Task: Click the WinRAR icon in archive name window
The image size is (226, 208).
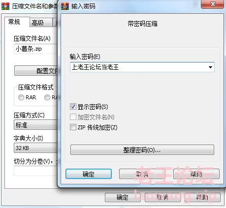Action: [x=5, y=6]
